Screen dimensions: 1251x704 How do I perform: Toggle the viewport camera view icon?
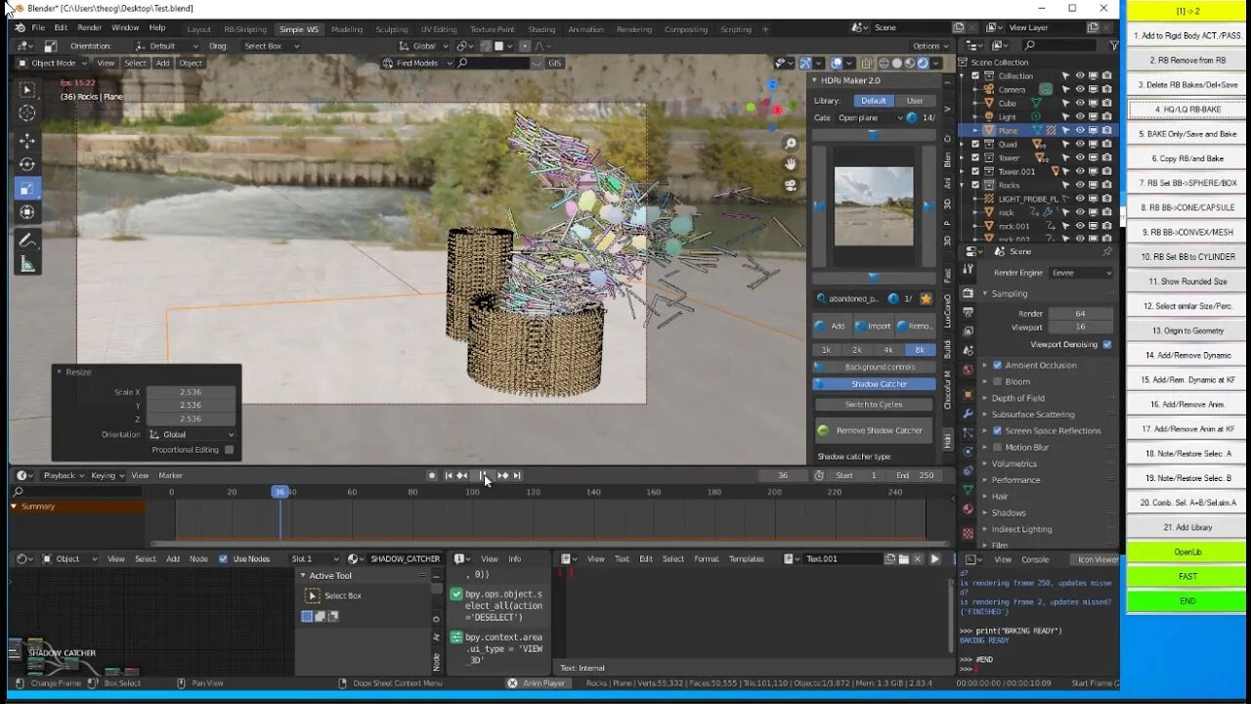tap(791, 185)
